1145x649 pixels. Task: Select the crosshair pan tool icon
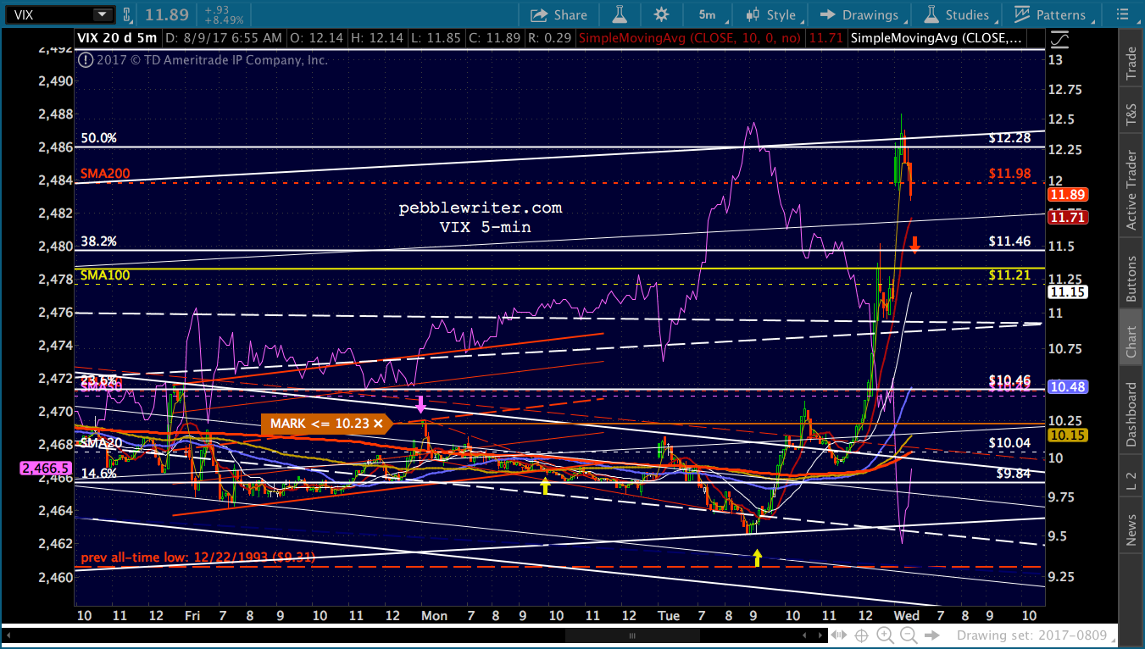862,635
